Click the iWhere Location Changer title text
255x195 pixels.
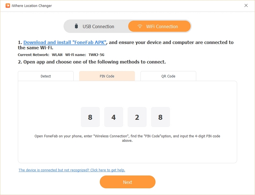pos(32,6)
